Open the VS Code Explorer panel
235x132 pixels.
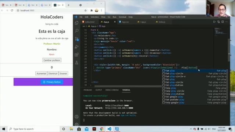[77, 23]
